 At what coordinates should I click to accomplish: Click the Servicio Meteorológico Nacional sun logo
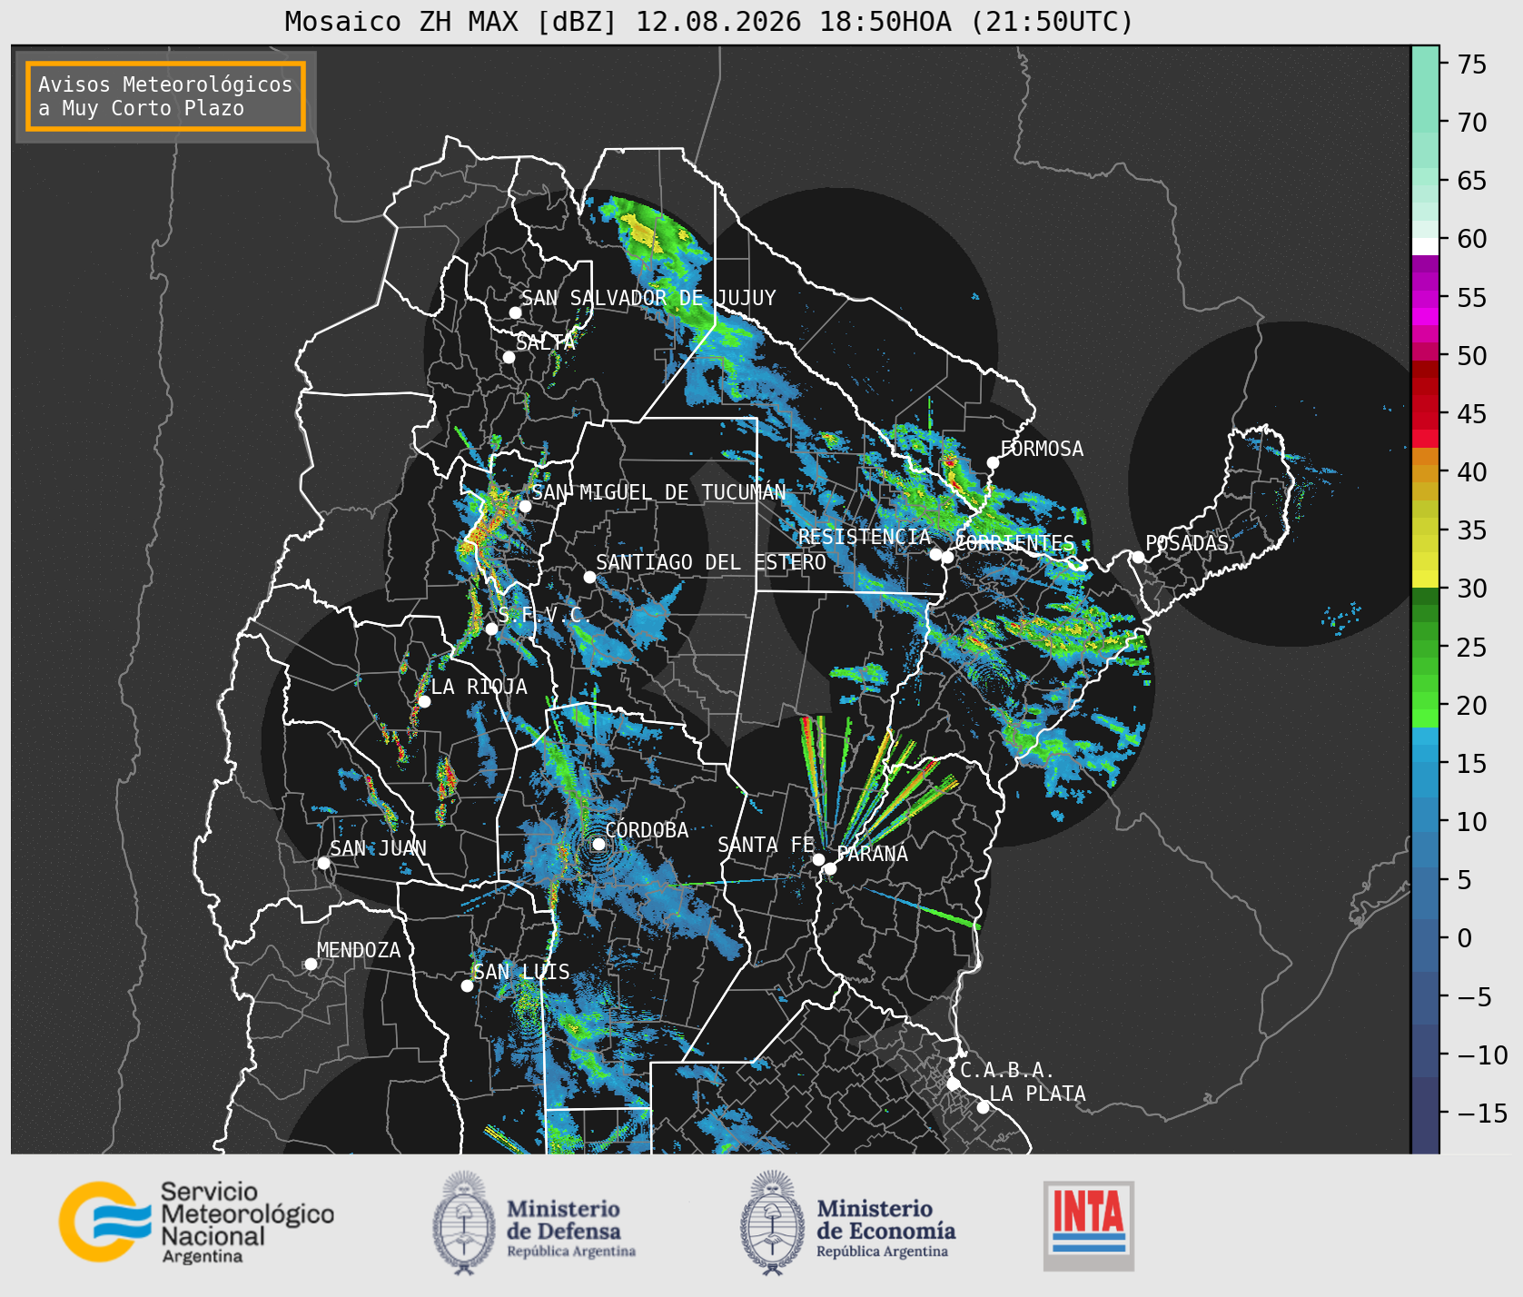(105, 1221)
